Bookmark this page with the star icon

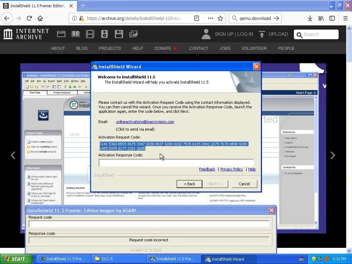(220, 19)
